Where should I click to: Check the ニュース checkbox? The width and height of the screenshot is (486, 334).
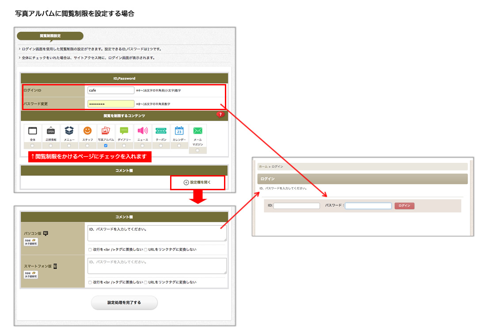(142, 146)
